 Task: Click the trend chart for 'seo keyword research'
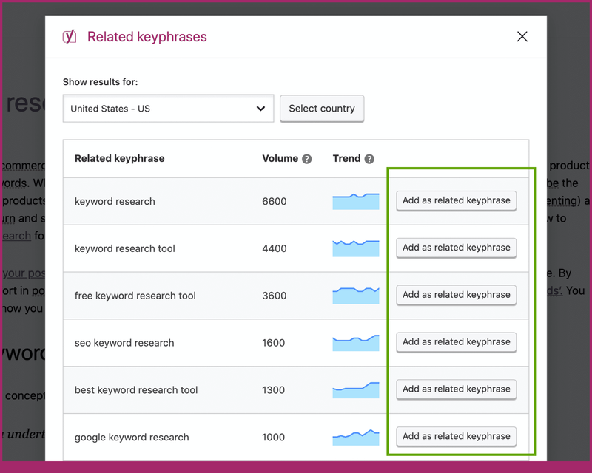coord(355,343)
